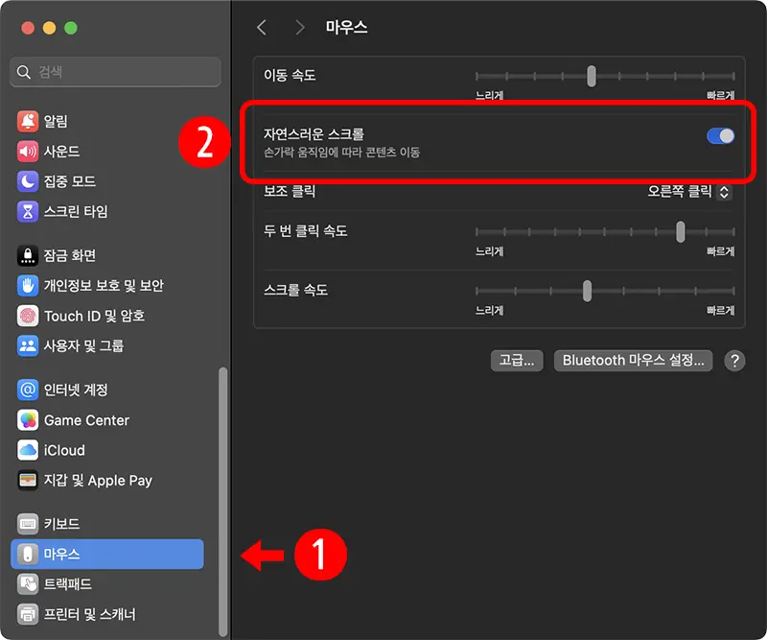Disable the 자연스러운 스크롤 toggle
767x640 pixels.
719,137
